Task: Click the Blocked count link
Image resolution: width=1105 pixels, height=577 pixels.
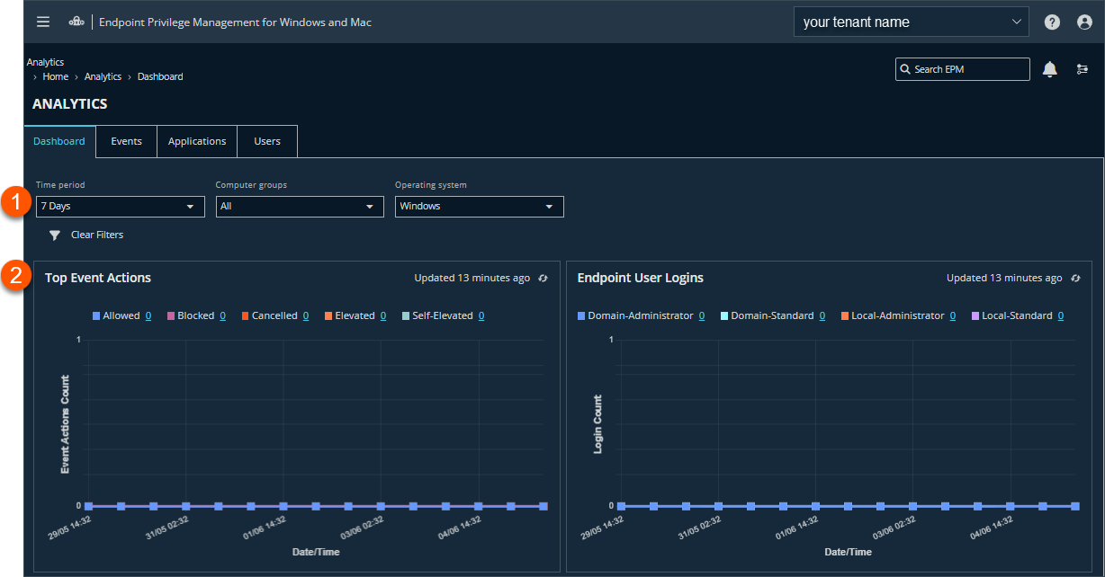Action: click(x=222, y=315)
